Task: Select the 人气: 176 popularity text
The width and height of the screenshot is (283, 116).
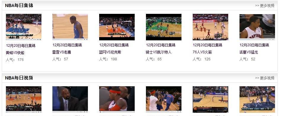Action: pyautogui.click(x=15, y=60)
